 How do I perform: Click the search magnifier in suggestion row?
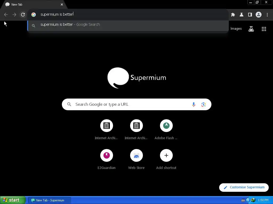34,26
